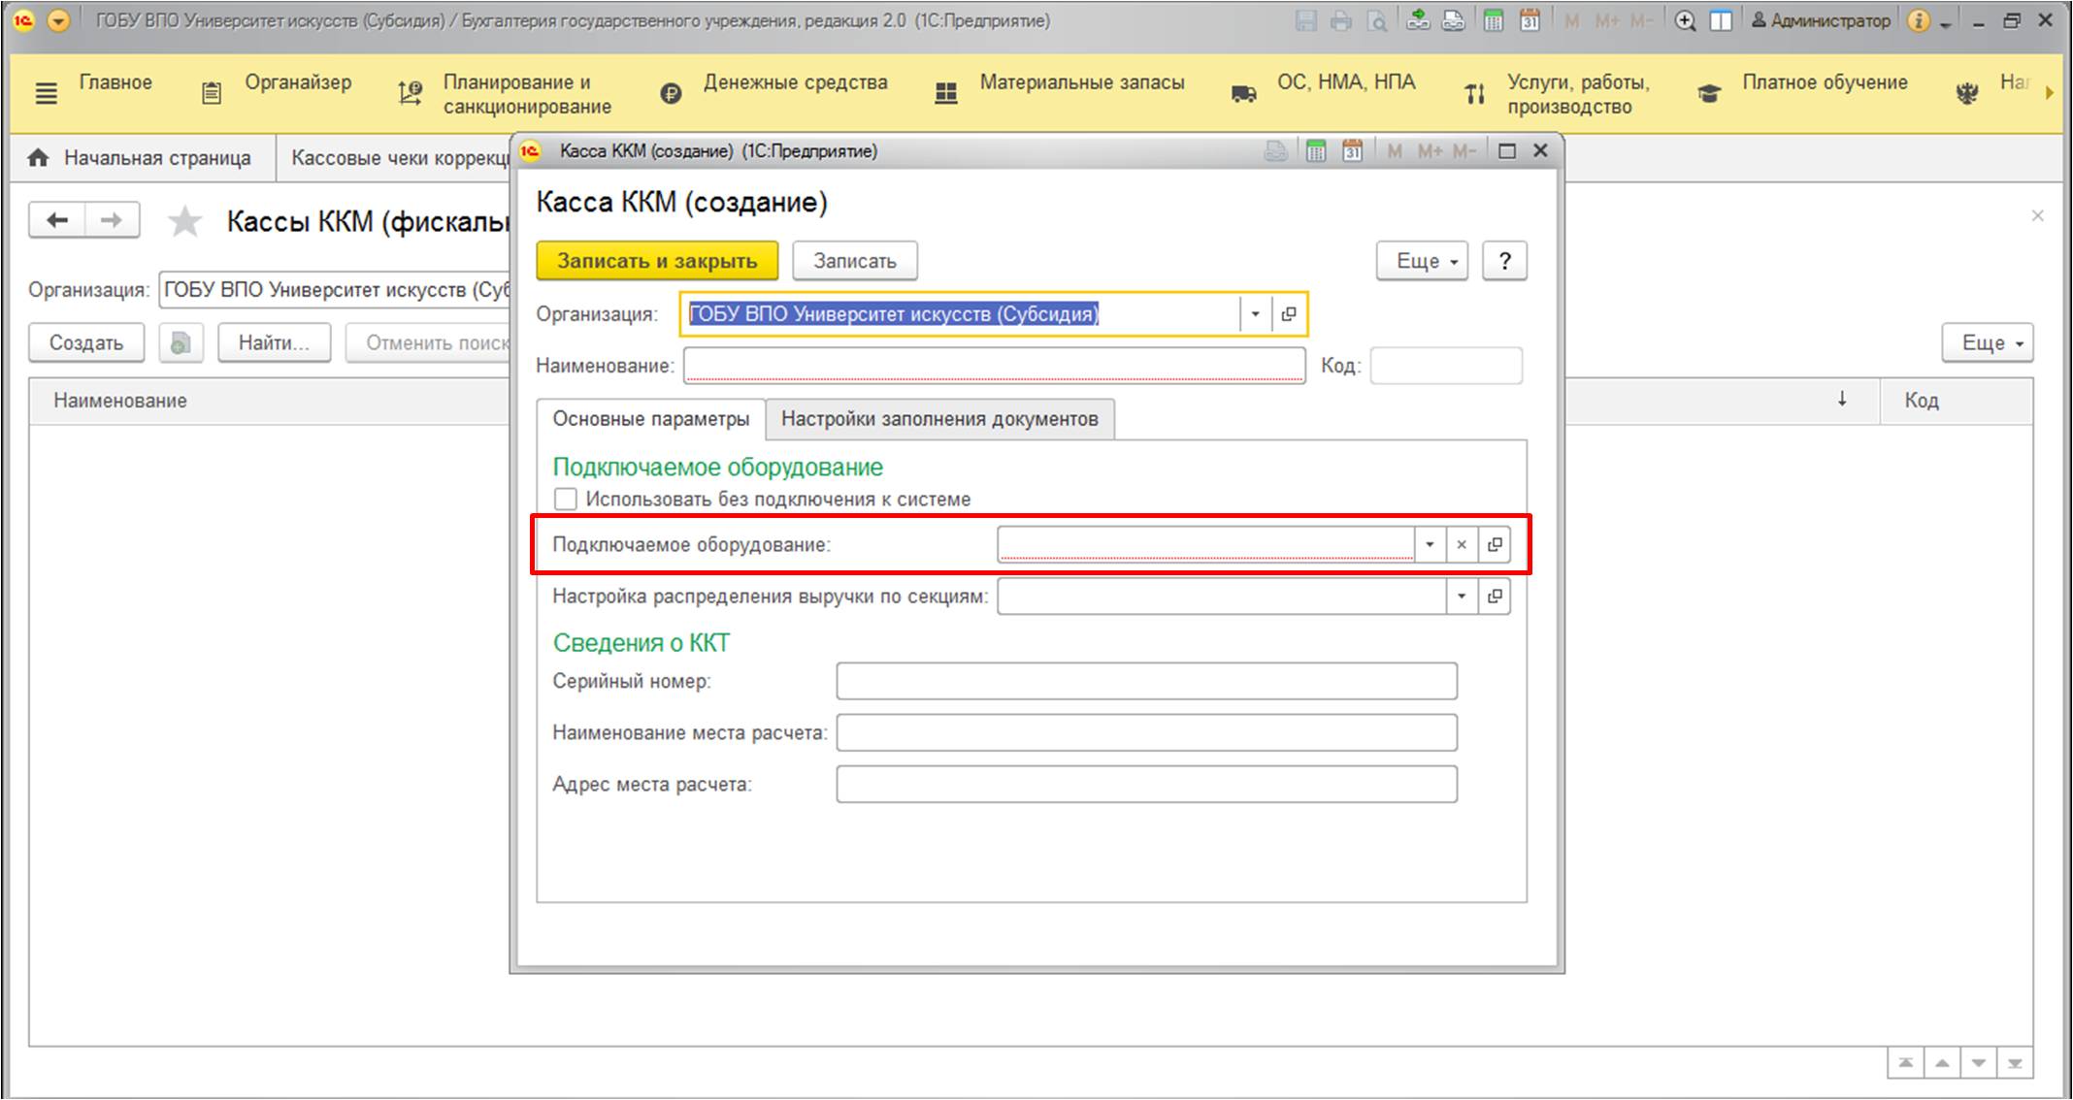
Task: Focus the Адрес места расчета field
Action: [x=1146, y=784]
